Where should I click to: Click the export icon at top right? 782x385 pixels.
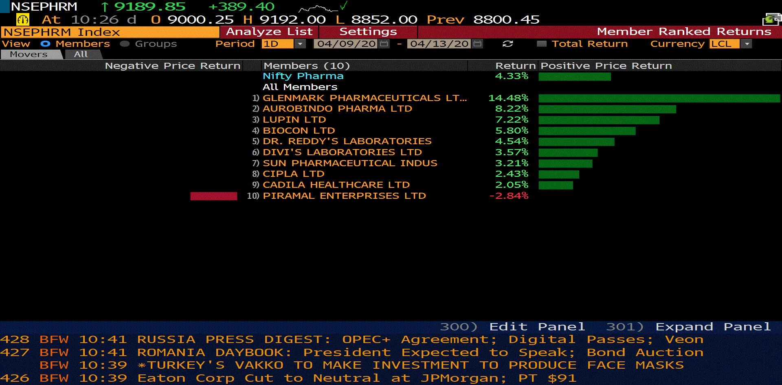pos(771,19)
